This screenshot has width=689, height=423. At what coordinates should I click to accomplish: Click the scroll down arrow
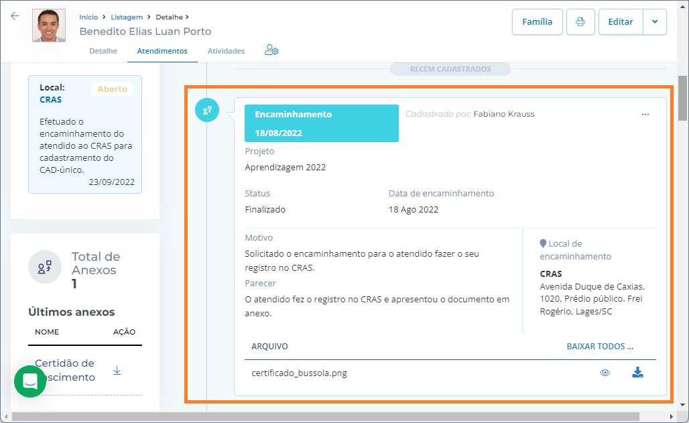click(x=682, y=404)
